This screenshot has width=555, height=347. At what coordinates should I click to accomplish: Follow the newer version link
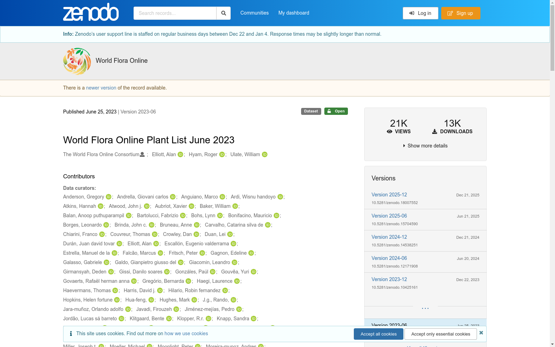pyautogui.click(x=101, y=88)
